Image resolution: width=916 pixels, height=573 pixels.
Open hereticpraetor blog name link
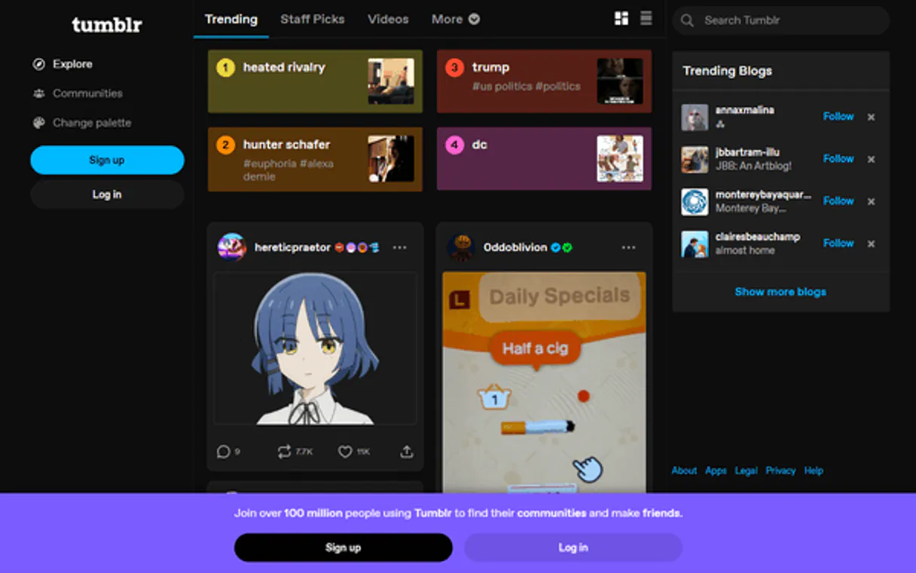click(x=292, y=247)
